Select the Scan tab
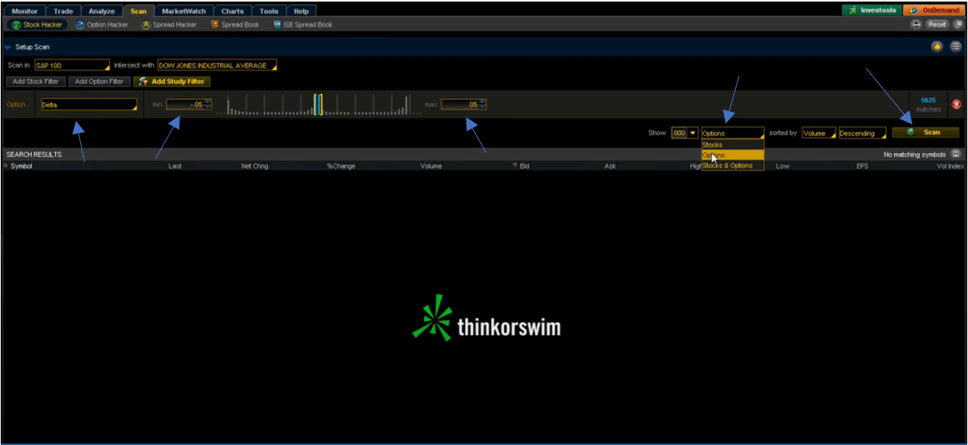 click(x=138, y=11)
